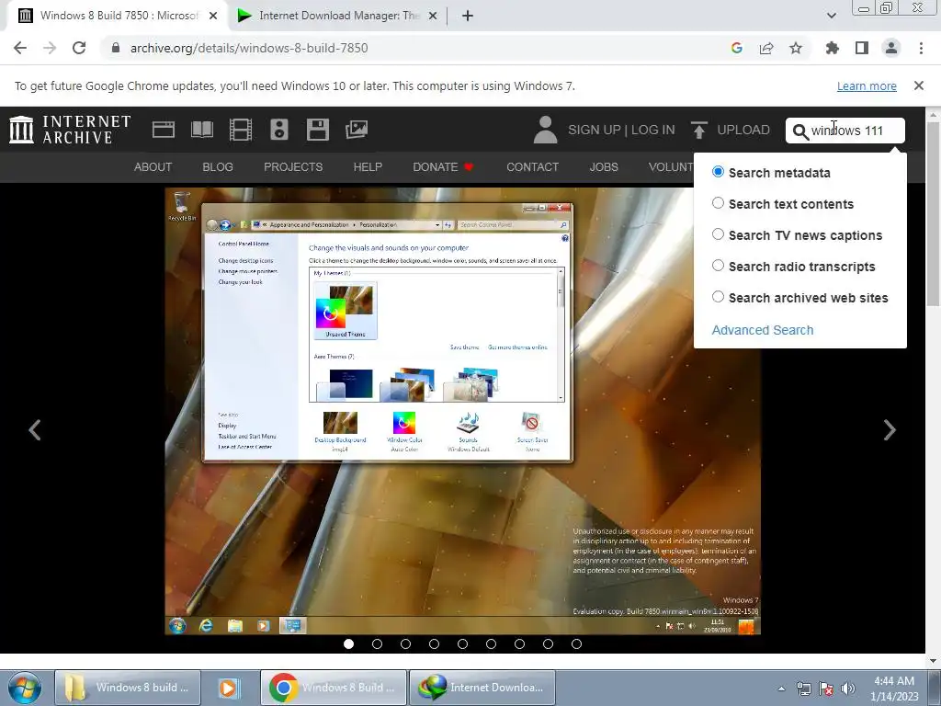Open the JOBS menu item

click(604, 167)
